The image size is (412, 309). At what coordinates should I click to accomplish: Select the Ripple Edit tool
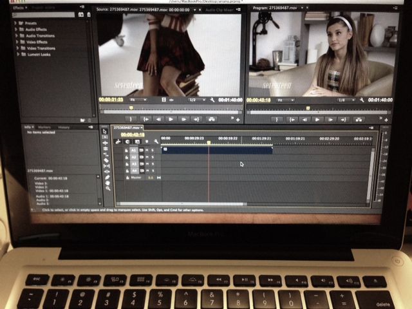coord(106,143)
